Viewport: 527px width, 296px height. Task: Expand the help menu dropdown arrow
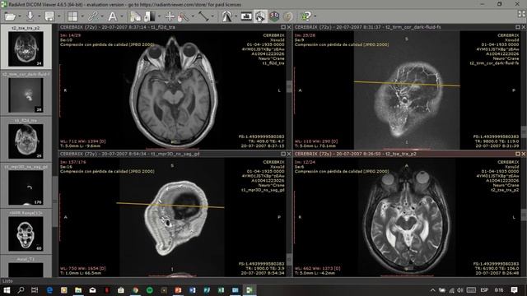pos(315,16)
